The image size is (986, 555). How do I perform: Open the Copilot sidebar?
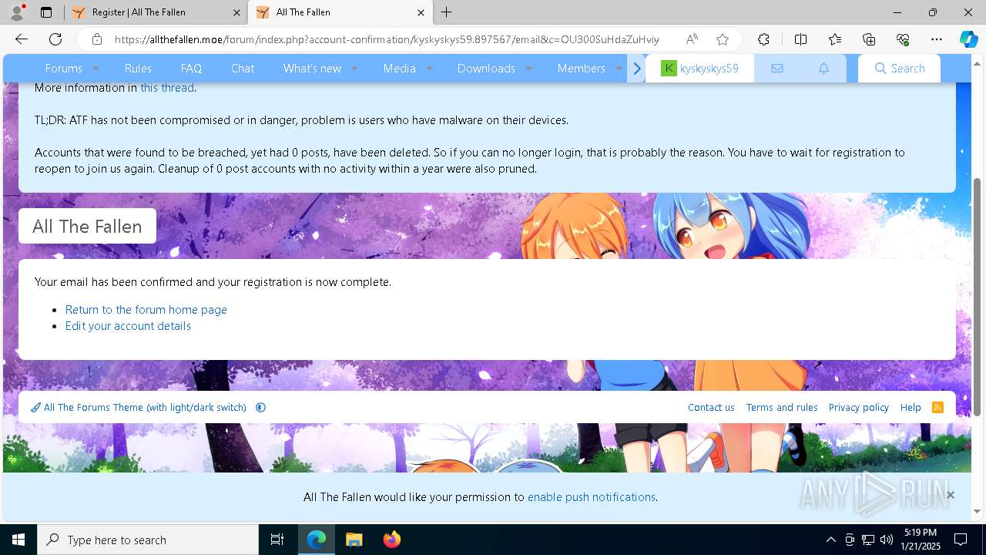pos(968,39)
